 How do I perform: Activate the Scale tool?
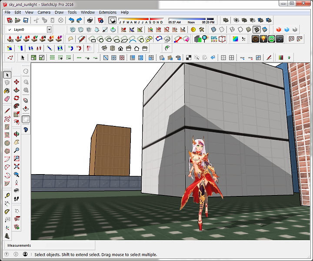tap(17, 114)
